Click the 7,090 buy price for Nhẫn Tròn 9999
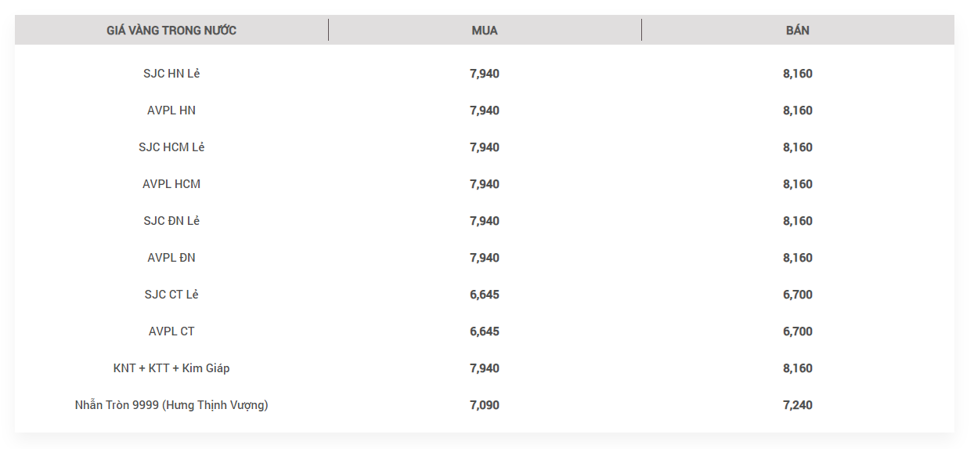The height and width of the screenshot is (449, 974). 485,405
